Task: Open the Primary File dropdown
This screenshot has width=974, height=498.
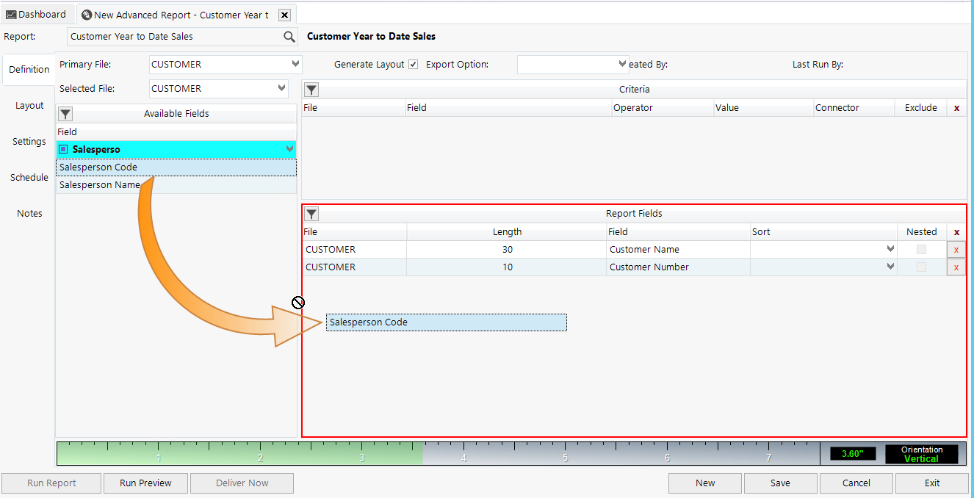Action: (x=295, y=64)
